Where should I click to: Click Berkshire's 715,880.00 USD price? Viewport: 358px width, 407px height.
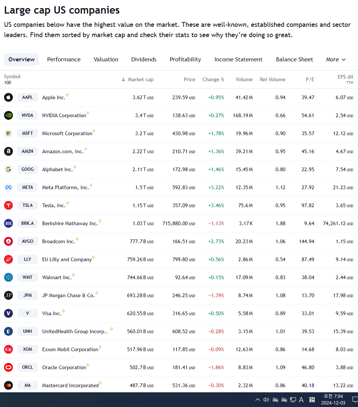179,223
